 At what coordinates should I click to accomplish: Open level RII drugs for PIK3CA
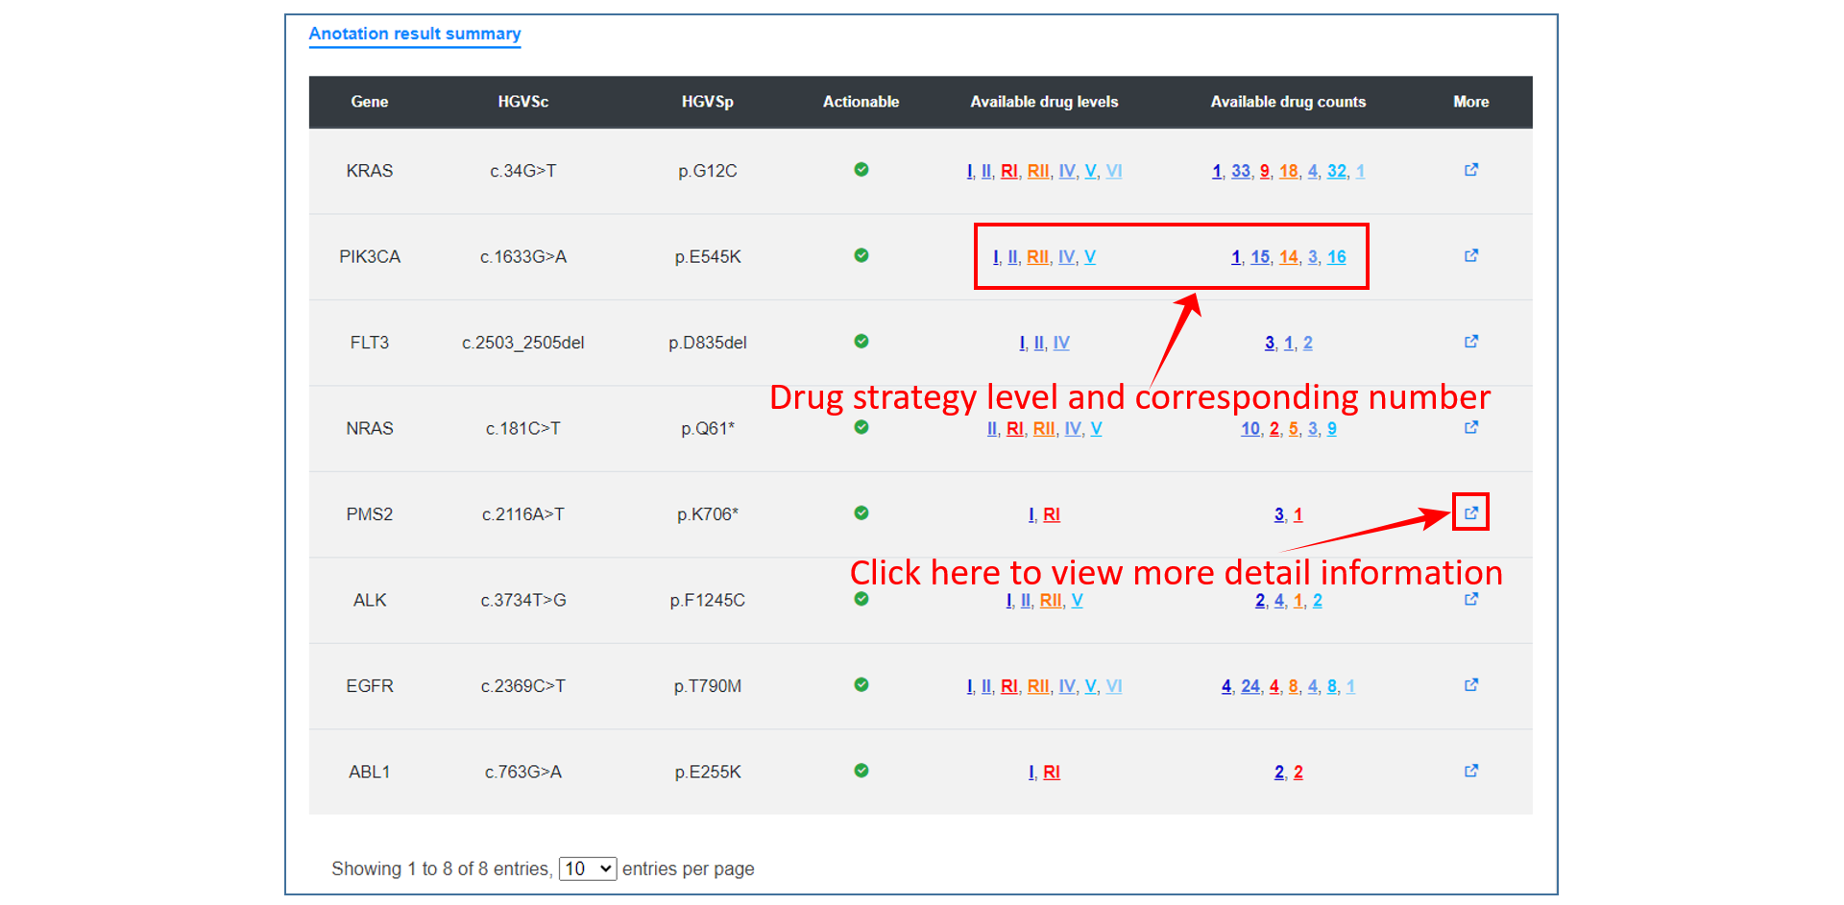coord(1037,257)
